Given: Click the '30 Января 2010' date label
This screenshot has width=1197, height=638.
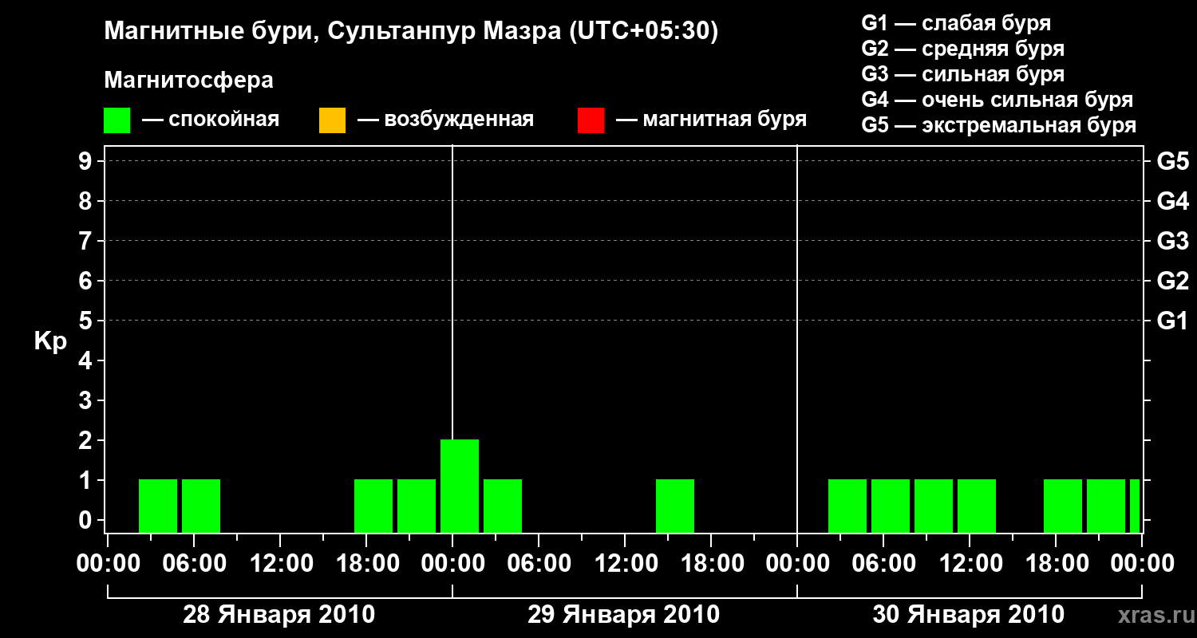Looking at the screenshot, I should (969, 615).
